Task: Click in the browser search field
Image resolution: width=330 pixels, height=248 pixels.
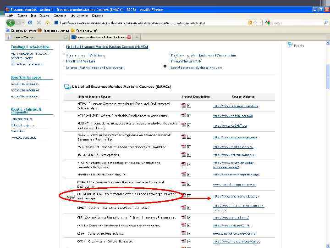Action: pos(298,23)
